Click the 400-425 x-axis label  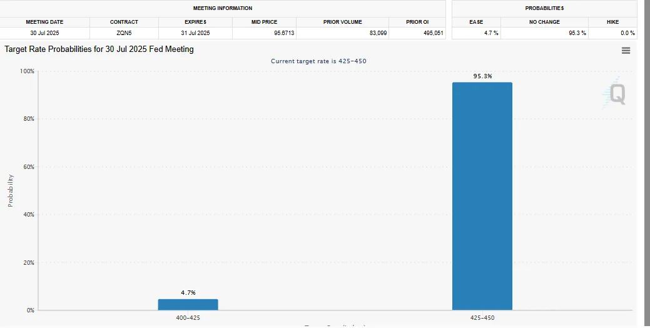[188, 318]
